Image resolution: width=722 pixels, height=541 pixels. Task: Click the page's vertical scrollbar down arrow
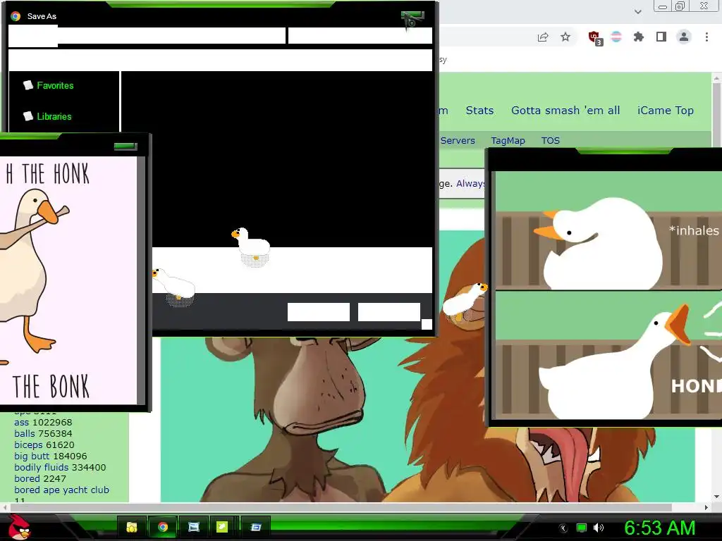point(716,497)
